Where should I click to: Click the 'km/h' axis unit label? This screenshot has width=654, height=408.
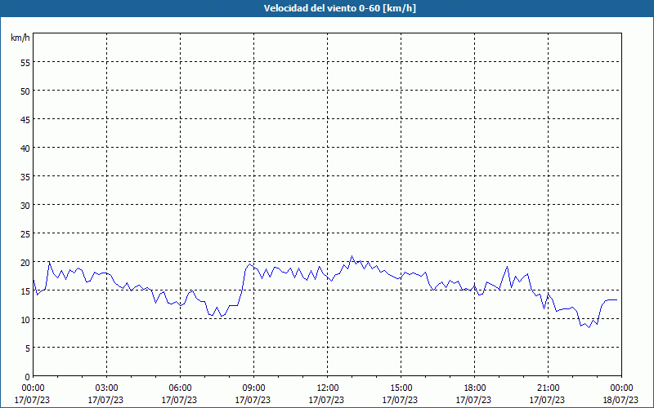[20, 38]
